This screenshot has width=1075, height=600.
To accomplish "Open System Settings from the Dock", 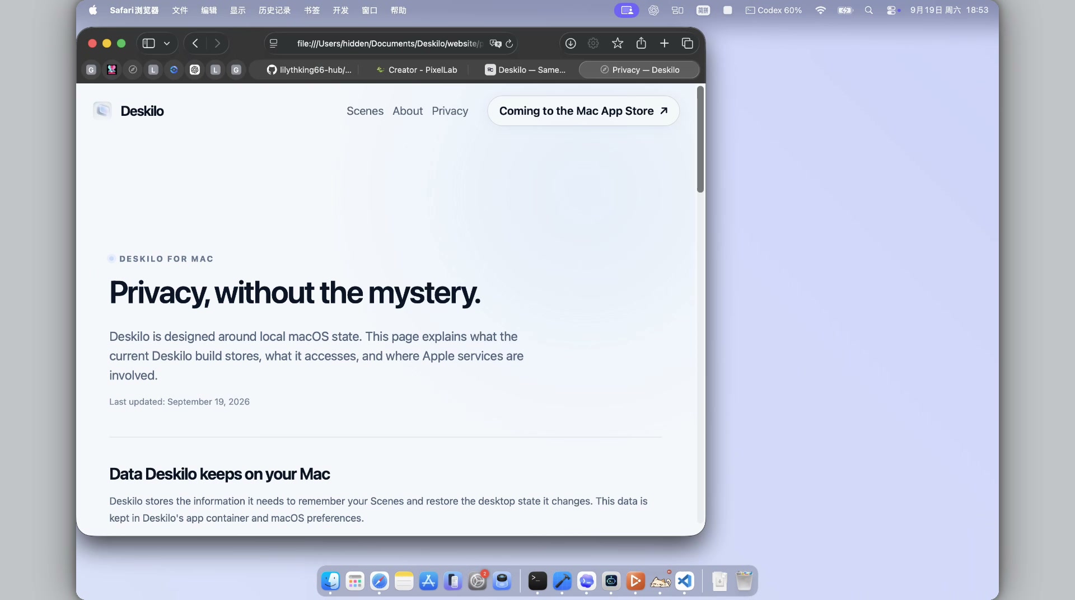I will (478, 581).
